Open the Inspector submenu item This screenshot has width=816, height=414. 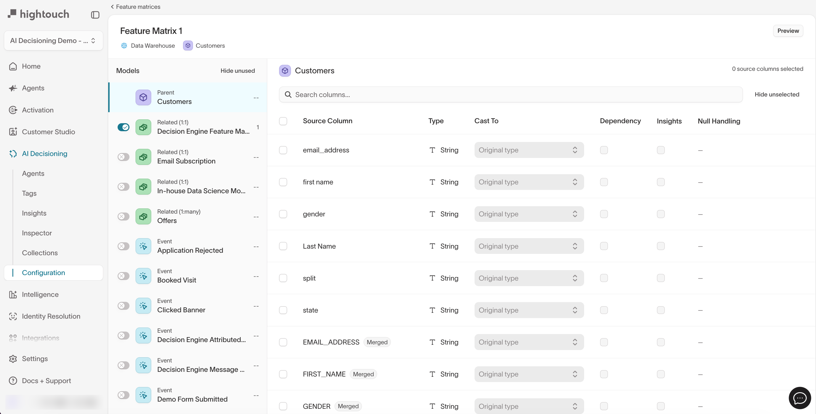[37, 233]
